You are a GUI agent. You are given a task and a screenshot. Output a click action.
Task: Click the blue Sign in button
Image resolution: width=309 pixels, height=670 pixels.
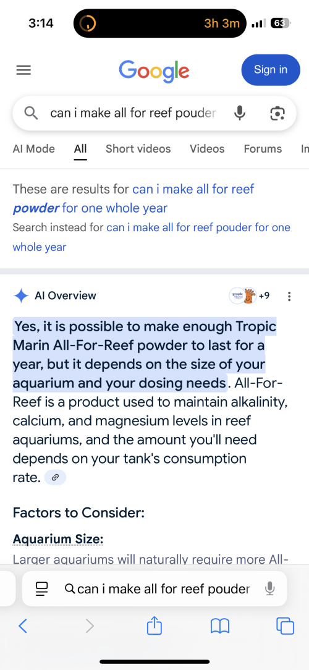tap(271, 70)
